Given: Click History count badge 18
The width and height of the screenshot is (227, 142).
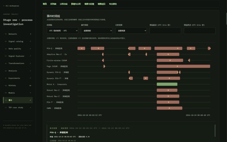Looking at the screenshot, I should pyautogui.click(x=30, y=85).
